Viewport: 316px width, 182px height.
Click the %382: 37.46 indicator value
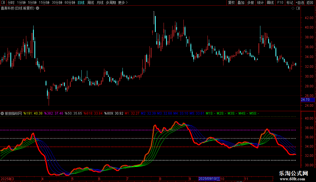(54, 113)
